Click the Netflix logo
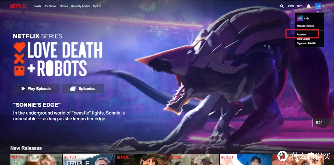 (x=18, y=6)
